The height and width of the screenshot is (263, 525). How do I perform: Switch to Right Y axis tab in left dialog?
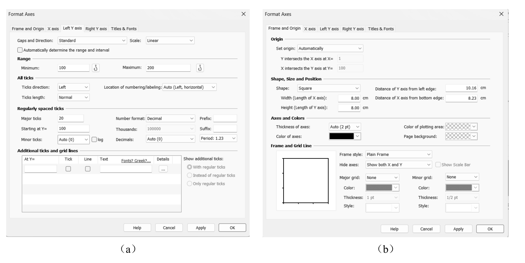[x=96, y=29]
